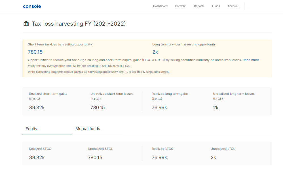
Task: Click the long term opportunity value 2k
Action: [x=155, y=52]
